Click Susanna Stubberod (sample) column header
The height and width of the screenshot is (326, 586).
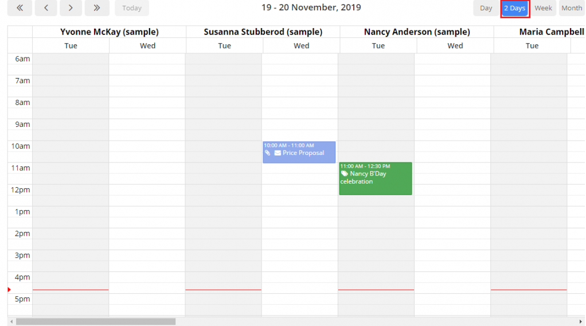(263, 32)
